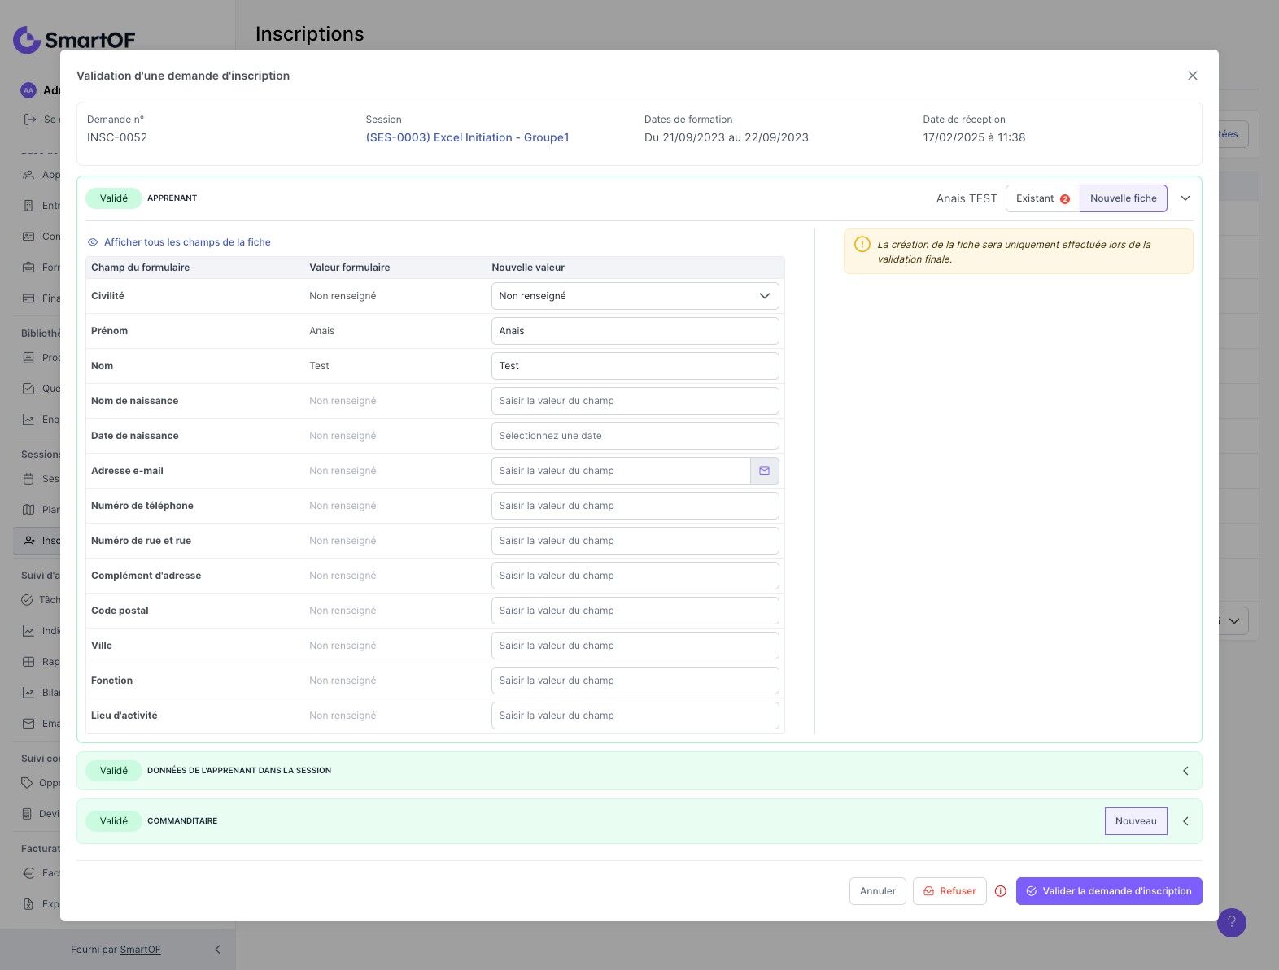This screenshot has width=1279, height=970.
Task: Click the Bilan chart icon in sidebar
Action: tap(28, 693)
